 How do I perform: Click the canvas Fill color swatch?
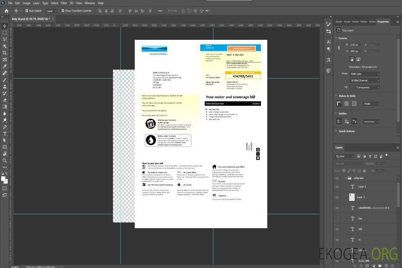tap(351, 87)
